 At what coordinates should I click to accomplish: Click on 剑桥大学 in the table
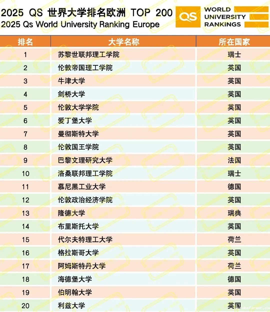click(x=71, y=94)
